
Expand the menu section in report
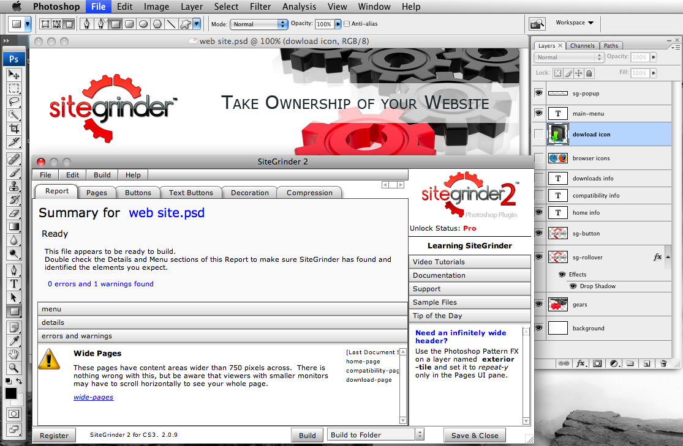point(222,309)
